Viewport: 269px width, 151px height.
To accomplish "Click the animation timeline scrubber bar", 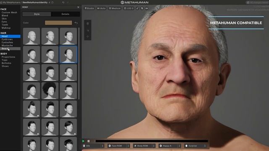I will pyautogui.click(x=152, y=141).
